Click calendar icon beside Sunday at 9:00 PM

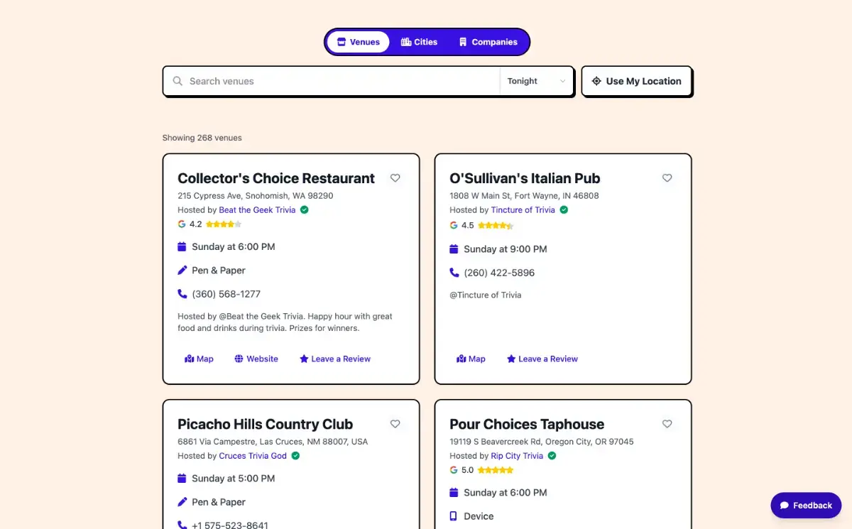(454, 249)
